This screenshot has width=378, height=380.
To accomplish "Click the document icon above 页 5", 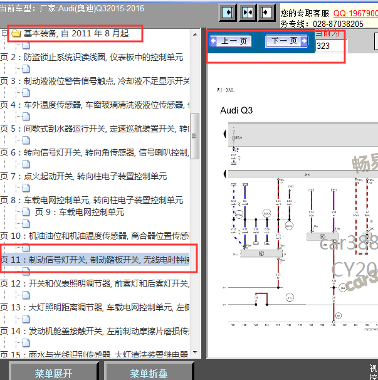I will 26,117.
